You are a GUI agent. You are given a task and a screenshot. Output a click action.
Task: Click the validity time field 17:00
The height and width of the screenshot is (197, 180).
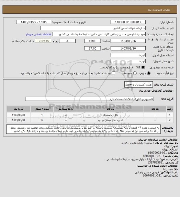[92, 48]
